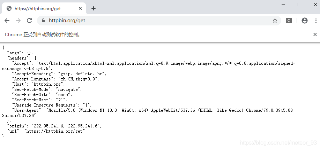This screenshot has height=149, width=320.
Task: Click the Chrome automated control notice text
Action: pyautogui.click(x=43, y=34)
